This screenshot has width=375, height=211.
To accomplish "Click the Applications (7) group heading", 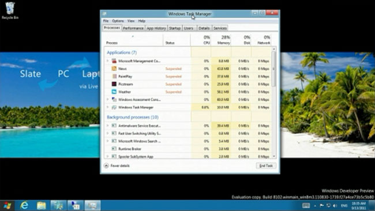I will 122,52.
